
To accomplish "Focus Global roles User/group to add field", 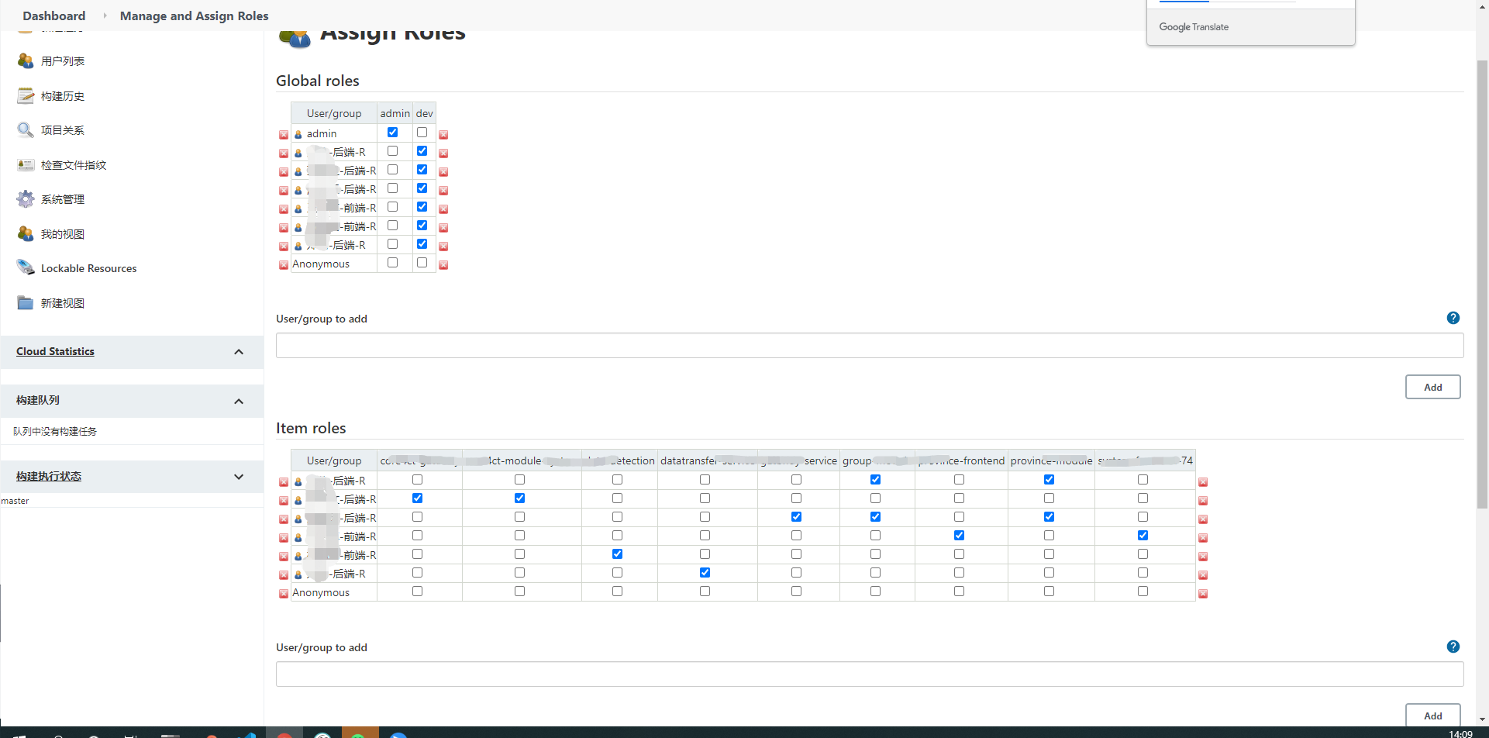I will pyautogui.click(x=870, y=346).
